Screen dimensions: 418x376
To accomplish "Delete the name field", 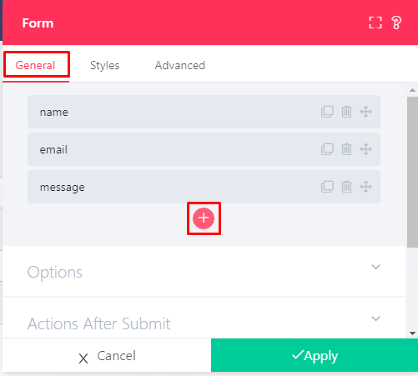I will coord(346,112).
